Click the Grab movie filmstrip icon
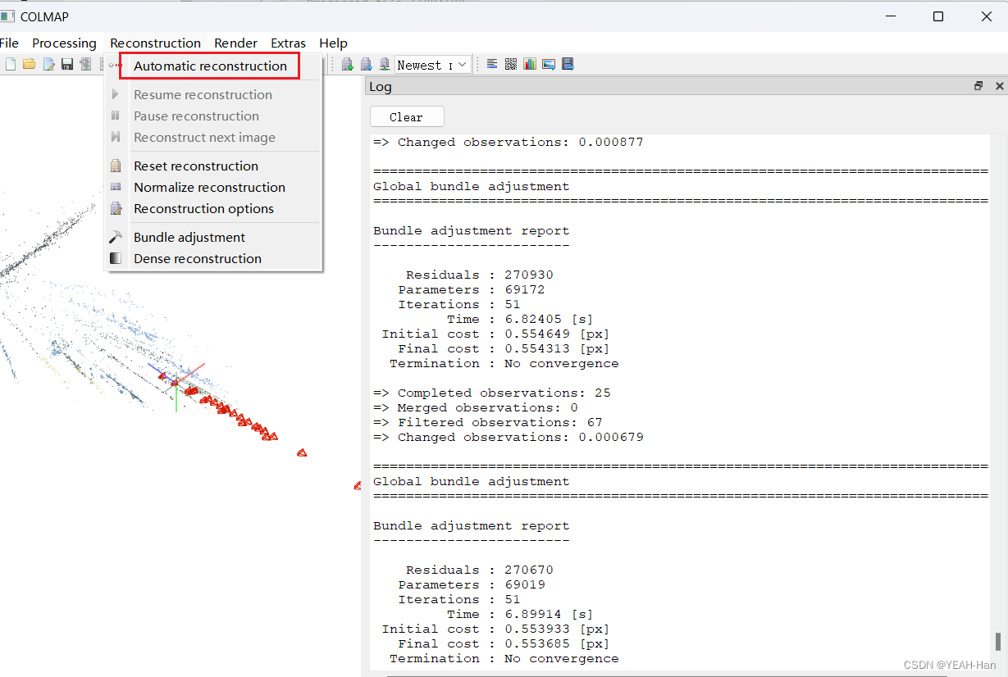This screenshot has height=677, width=1008. [x=568, y=64]
